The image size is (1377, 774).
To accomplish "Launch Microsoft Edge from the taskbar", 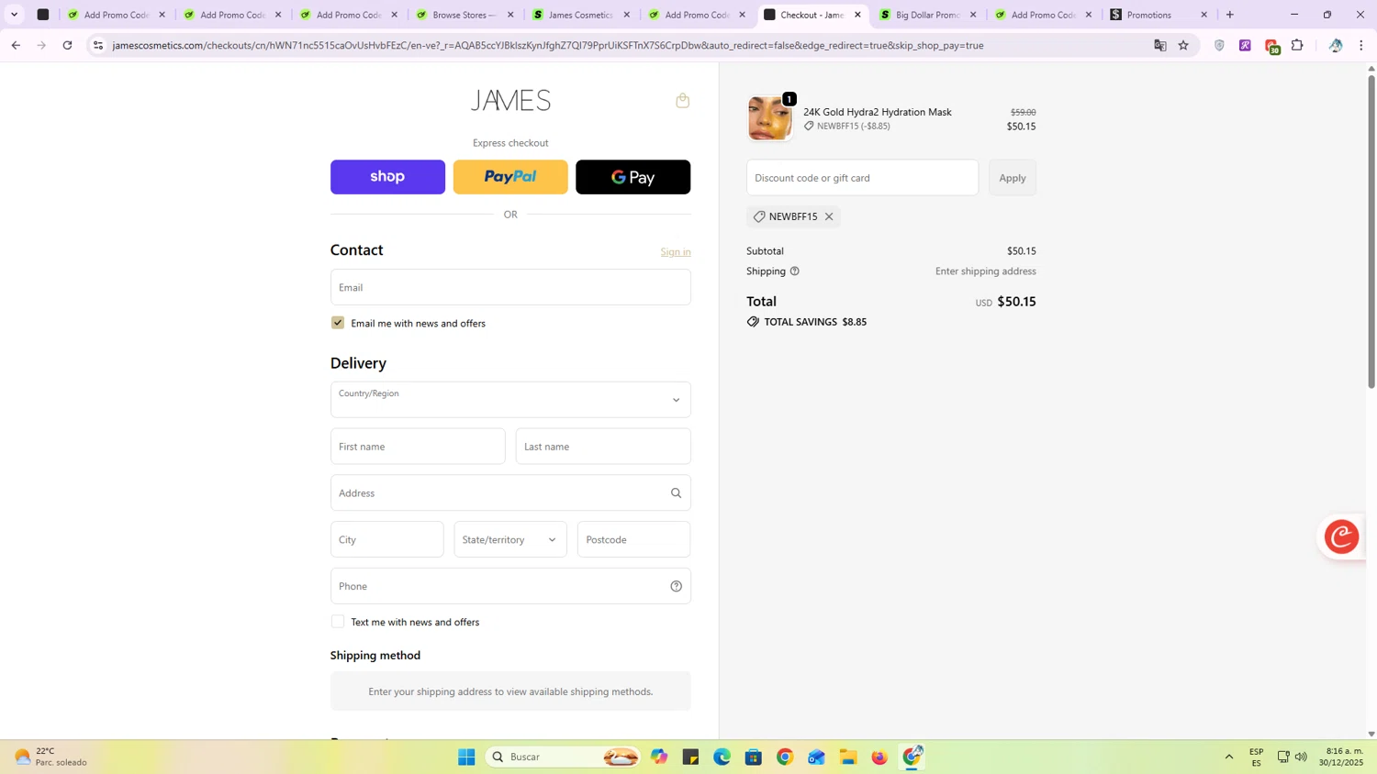I will pos(722,757).
